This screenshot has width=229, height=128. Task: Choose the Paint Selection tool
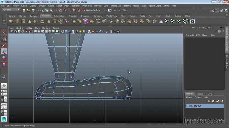click(4, 45)
